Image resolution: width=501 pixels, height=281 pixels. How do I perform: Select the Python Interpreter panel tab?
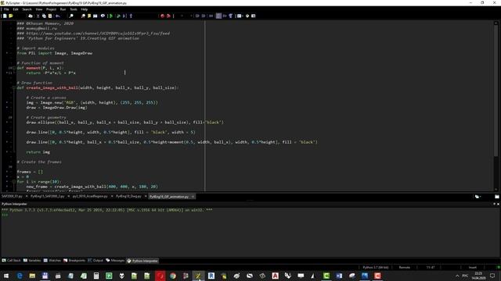pyautogui.click(x=142, y=261)
